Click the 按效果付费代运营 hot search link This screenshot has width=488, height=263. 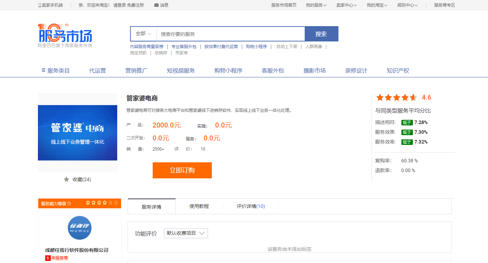(x=221, y=47)
